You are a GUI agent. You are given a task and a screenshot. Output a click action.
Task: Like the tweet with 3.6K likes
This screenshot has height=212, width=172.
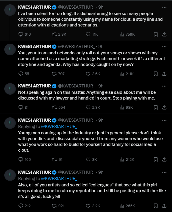pos(93,74)
